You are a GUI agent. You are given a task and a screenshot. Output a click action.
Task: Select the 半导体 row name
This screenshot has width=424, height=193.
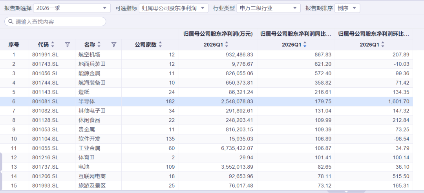pos(86,102)
